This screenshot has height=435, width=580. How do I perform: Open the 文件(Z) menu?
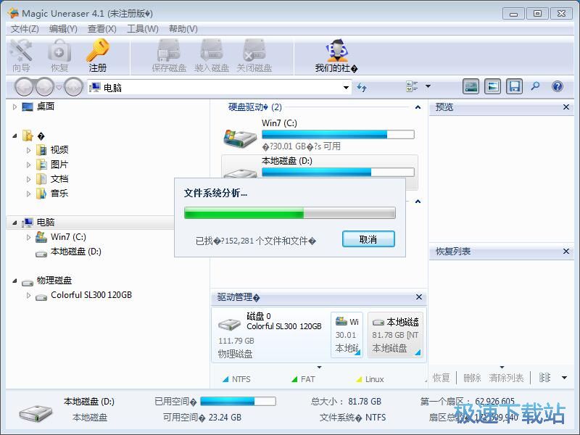(x=25, y=29)
